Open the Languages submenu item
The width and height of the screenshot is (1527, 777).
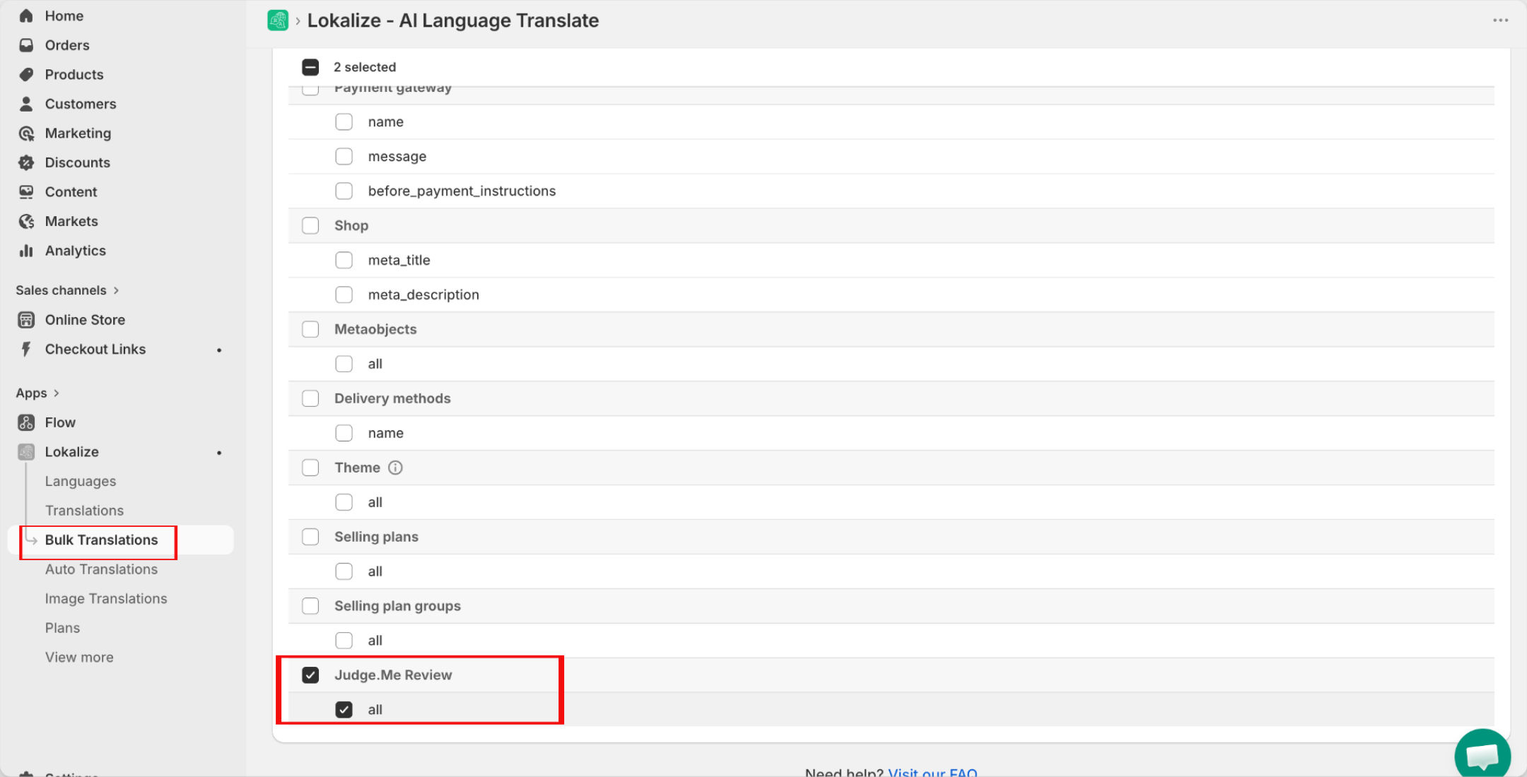point(81,481)
